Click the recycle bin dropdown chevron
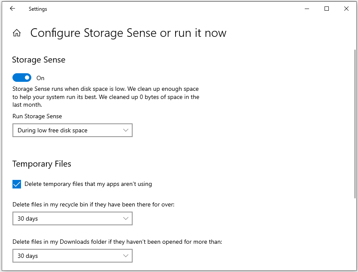 (x=126, y=218)
